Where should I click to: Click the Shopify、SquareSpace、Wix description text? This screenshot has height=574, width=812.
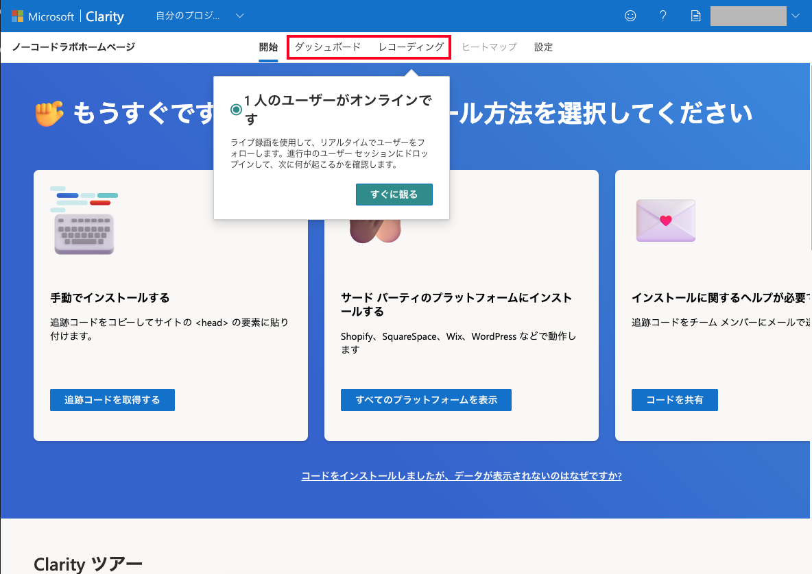[458, 343]
